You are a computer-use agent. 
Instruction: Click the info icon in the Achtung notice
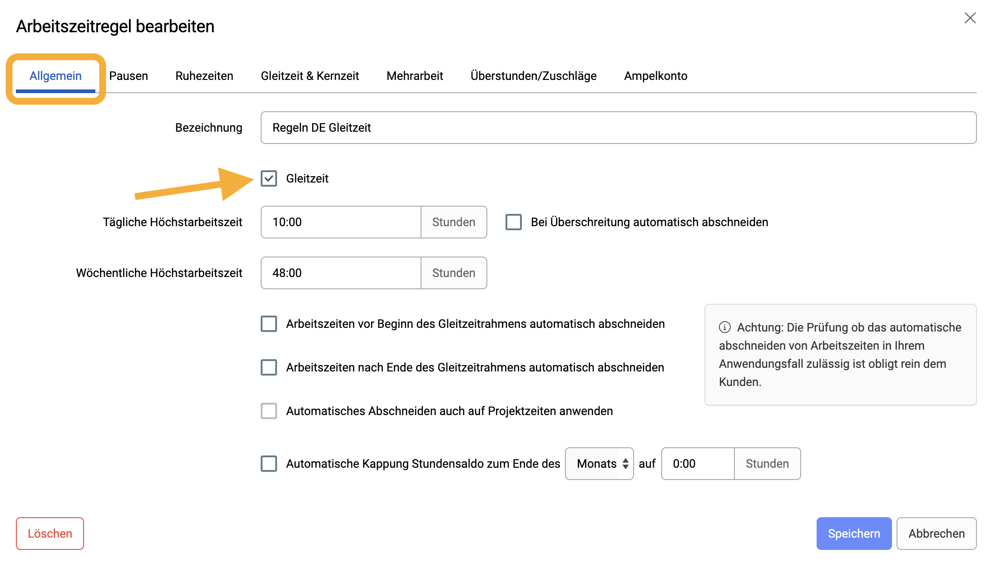pos(725,327)
